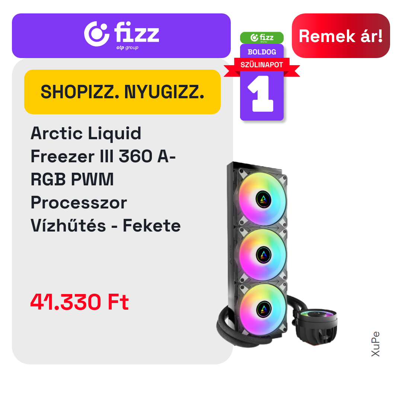Click the fizz otp group wordmark
Image resolution: width=402 pixels, height=402 pixels.
pyautogui.click(x=137, y=35)
